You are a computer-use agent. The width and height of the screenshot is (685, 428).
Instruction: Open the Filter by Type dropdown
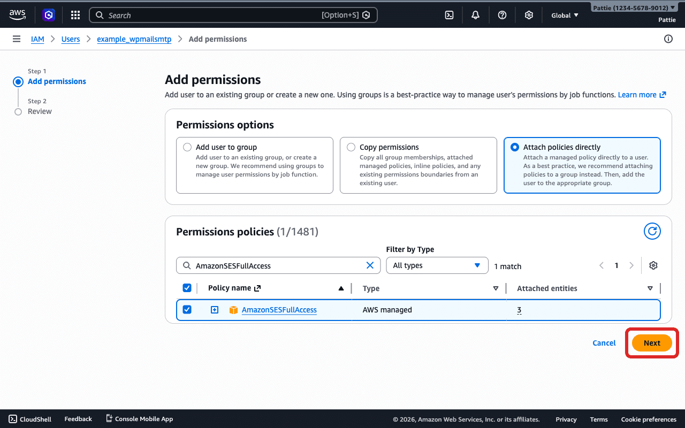click(437, 265)
